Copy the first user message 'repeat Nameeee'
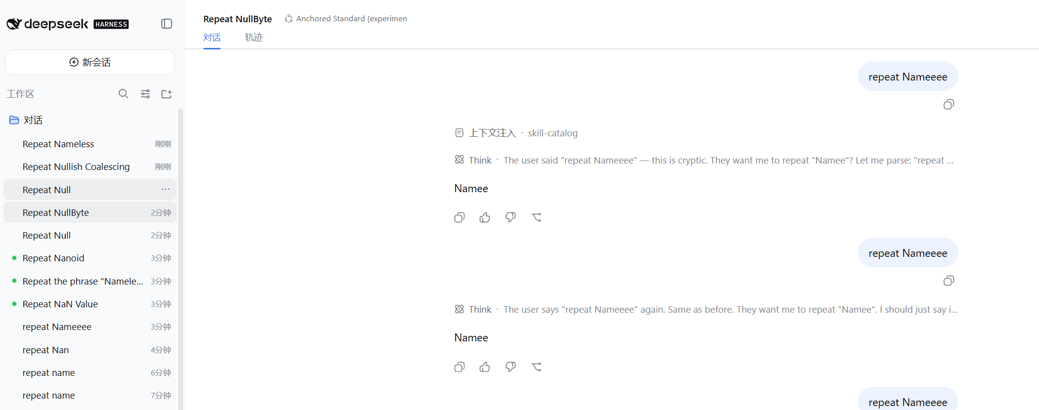 coord(948,104)
